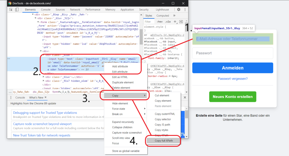
Task: Open the drawer Console tab
Action: point(20,97)
